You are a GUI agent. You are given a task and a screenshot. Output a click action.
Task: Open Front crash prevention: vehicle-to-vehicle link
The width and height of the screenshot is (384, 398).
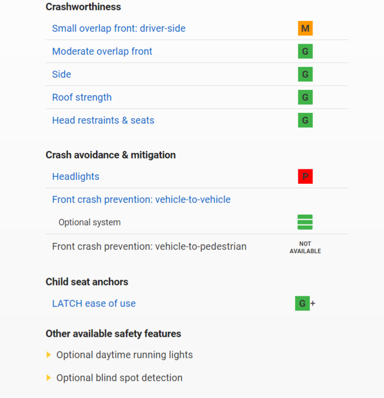pyautogui.click(x=141, y=200)
